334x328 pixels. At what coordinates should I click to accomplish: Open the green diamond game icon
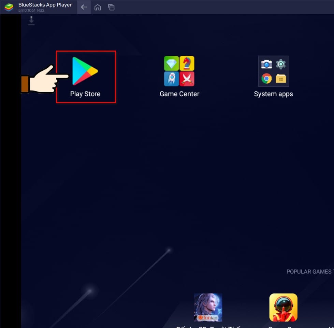coord(171,63)
